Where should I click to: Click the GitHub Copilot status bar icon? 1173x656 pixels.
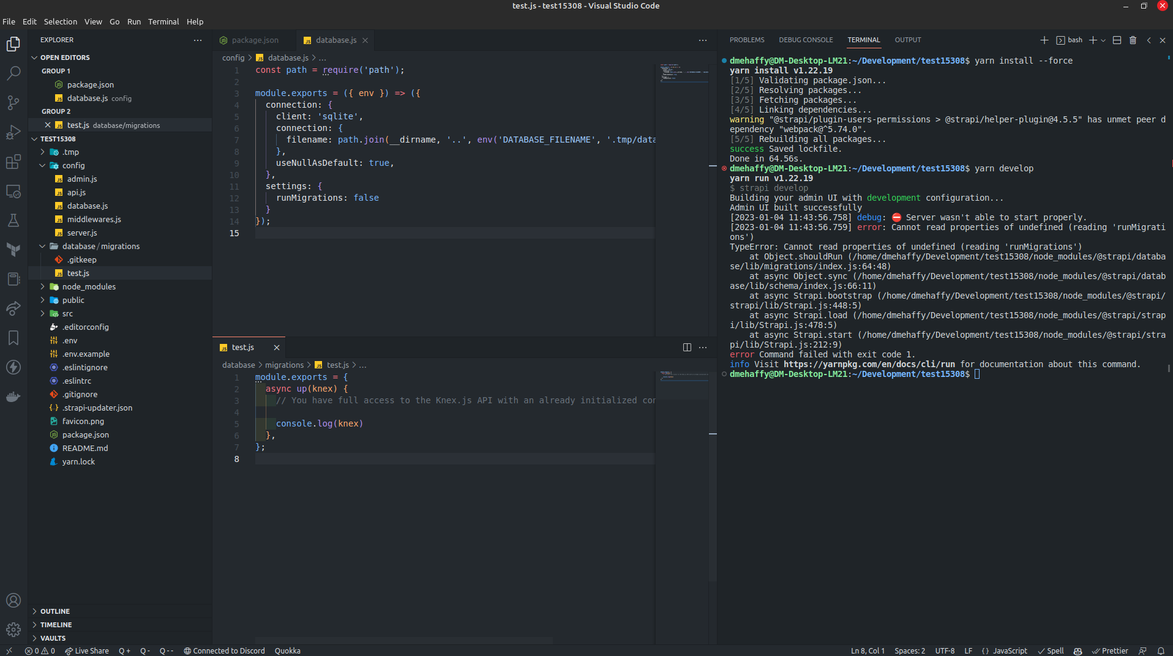pos(1078,651)
